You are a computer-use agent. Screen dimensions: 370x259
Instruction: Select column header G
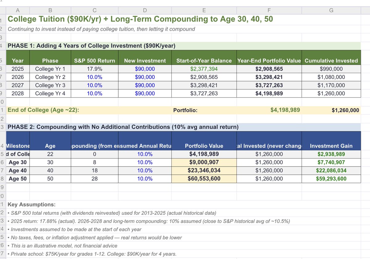331,10
